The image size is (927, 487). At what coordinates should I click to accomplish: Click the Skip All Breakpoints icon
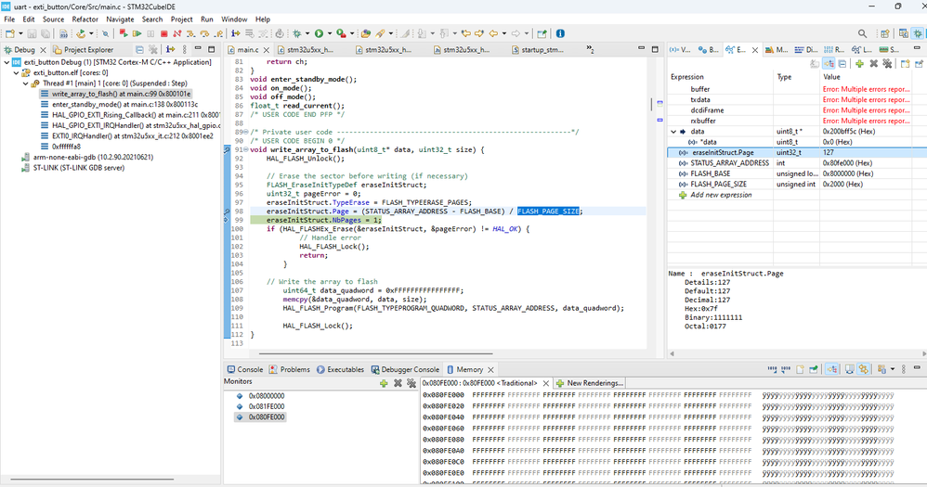[105, 33]
